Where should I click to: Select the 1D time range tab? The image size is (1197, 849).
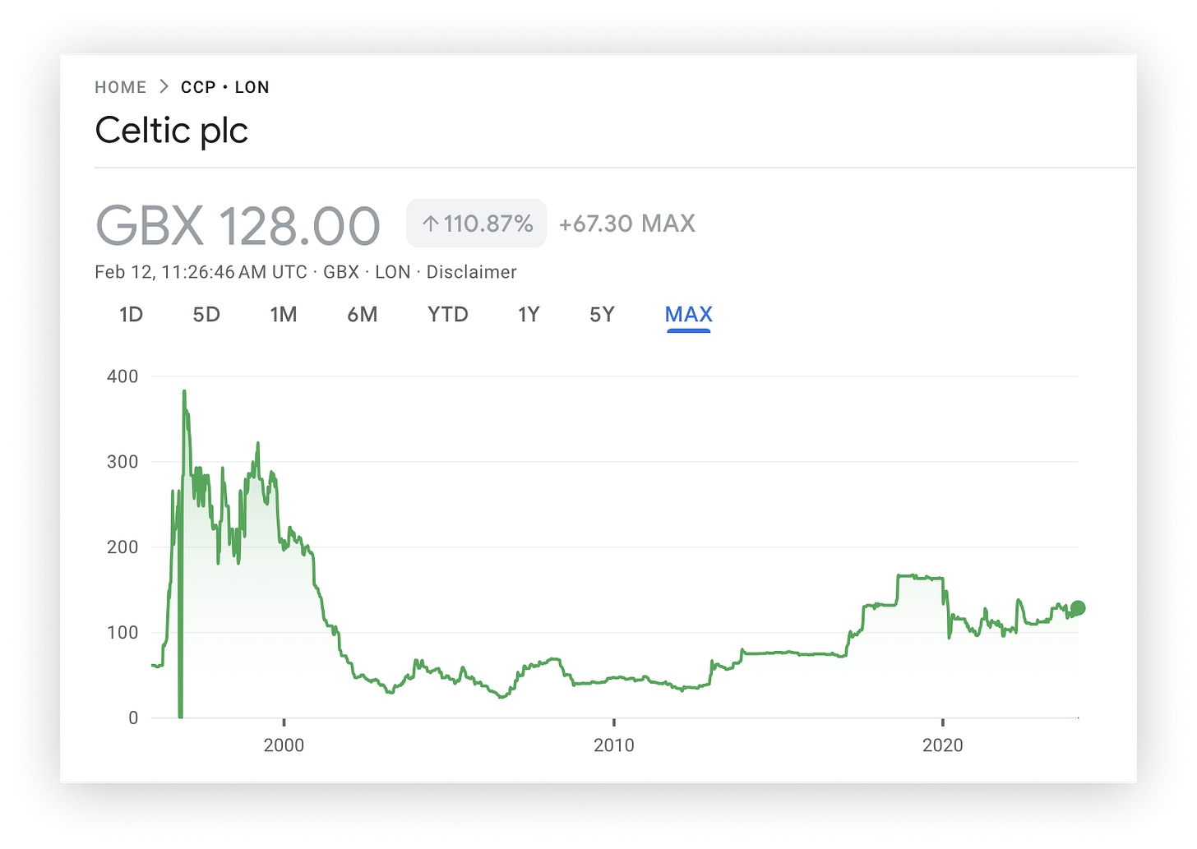(x=132, y=315)
